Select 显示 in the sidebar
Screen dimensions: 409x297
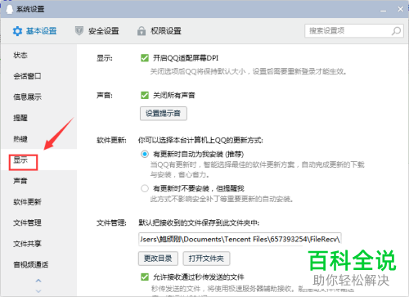tap(20, 160)
